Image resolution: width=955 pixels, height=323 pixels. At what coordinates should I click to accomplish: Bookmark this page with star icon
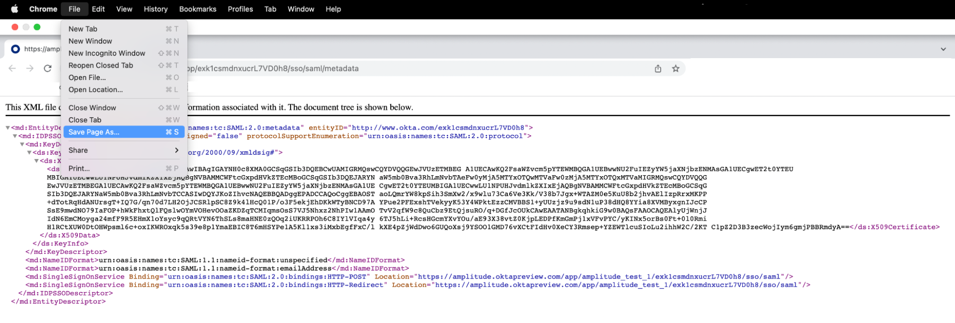click(676, 69)
